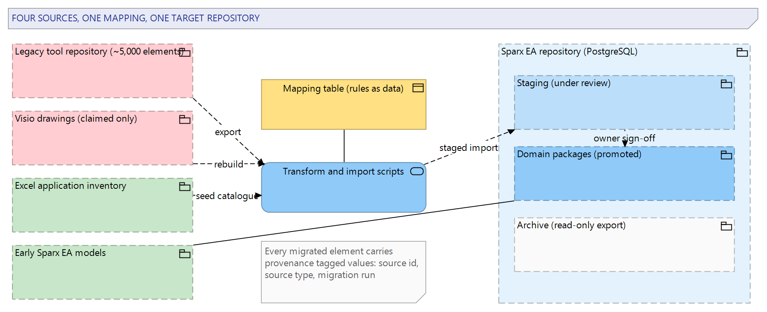Select the diagram title 'FOUR SOURCES, ONE MAPPING, ONE TARGET REPOSITORY'

point(136,18)
